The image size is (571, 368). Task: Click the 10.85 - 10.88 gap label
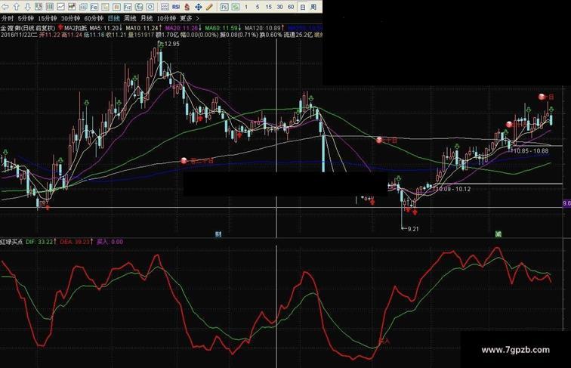(x=531, y=151)
